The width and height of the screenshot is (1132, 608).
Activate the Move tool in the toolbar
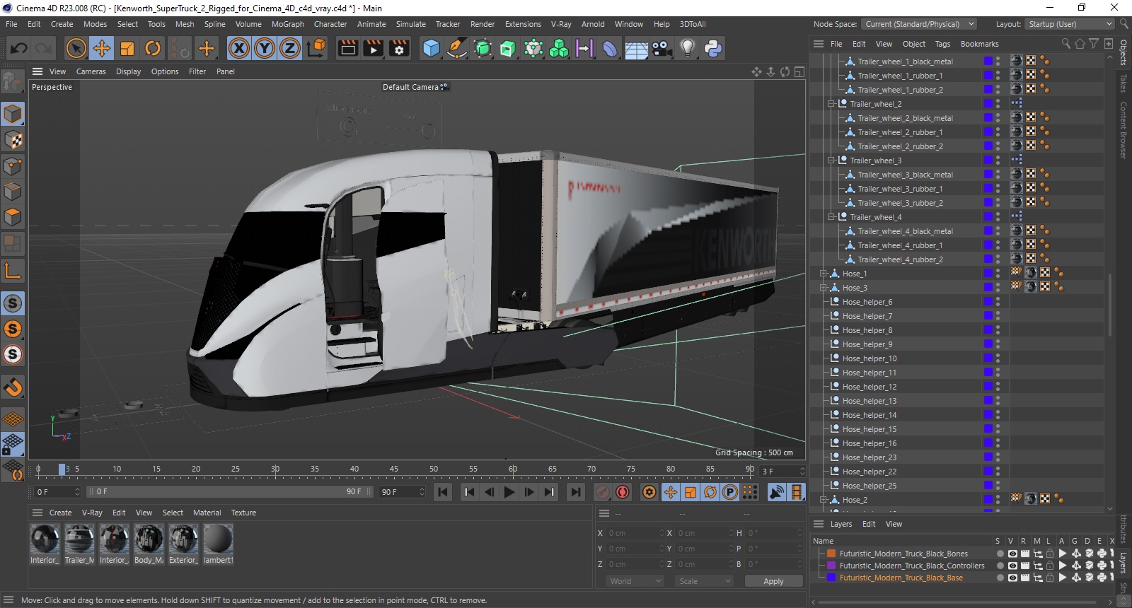(x=102, y=48)
